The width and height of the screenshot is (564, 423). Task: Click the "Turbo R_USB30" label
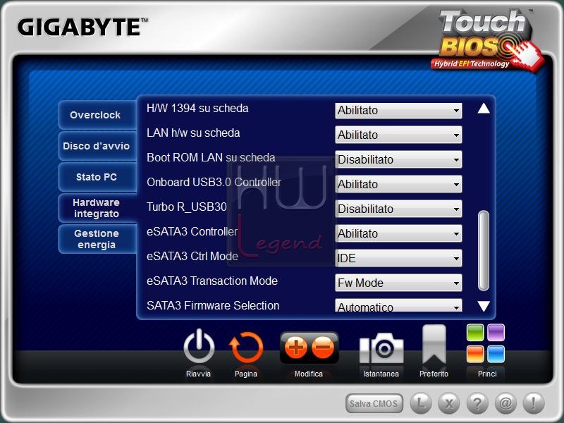pos(187,207)
